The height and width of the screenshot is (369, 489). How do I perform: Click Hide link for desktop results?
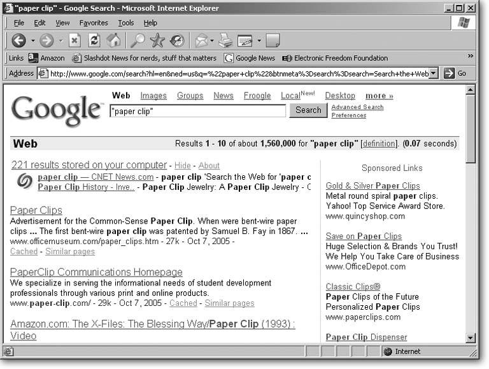[x=183, y=166]
